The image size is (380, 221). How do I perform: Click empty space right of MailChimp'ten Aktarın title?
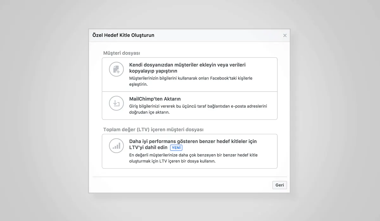click(228, 99)
